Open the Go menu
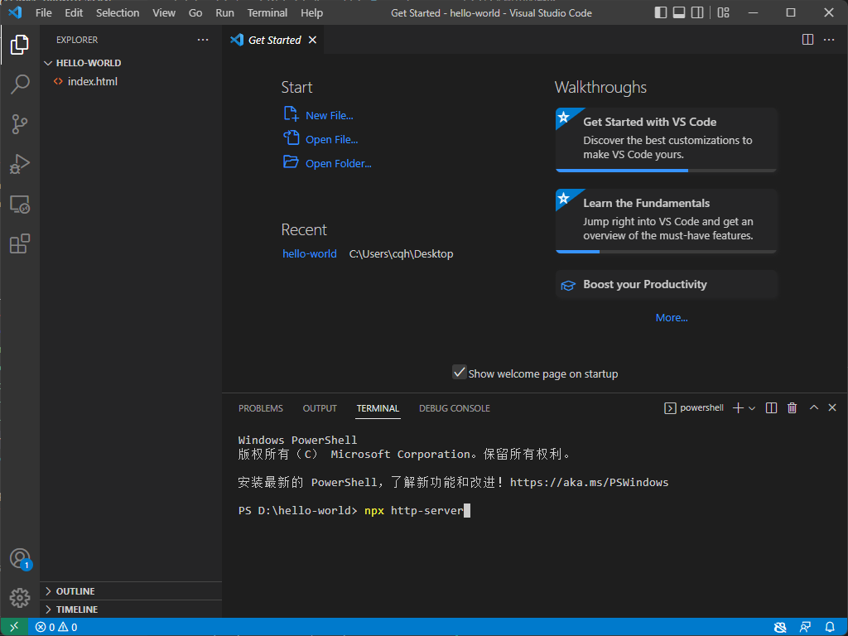Image resolution: width=848 pixels, height=636 pixels. pyautogui.click(x=195, y=12)
